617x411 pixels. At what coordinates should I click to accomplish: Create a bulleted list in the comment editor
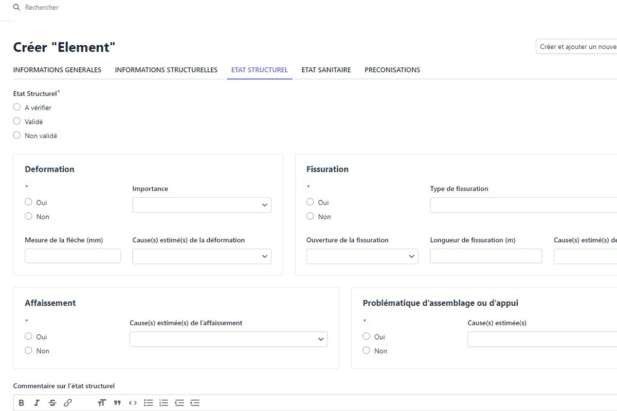click(148, 403)
